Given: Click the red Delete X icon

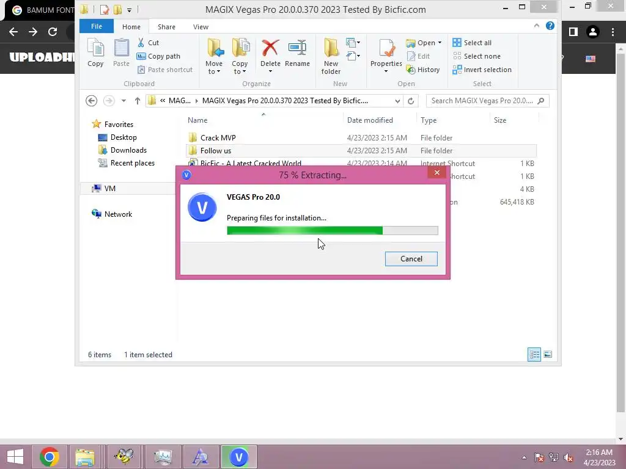Looking at the screenshot, I should pos(270,48).
